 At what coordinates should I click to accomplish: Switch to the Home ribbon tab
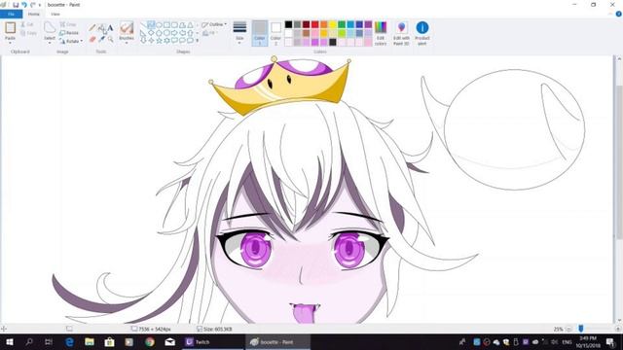(34, 14)
